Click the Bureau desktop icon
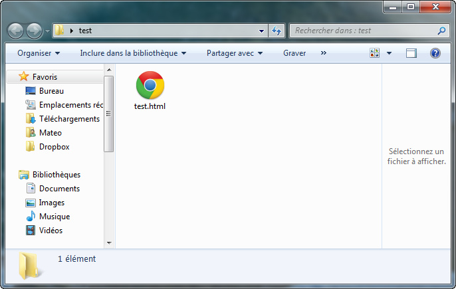This screenshot has height=289, width=456. (x=31, y=91)
